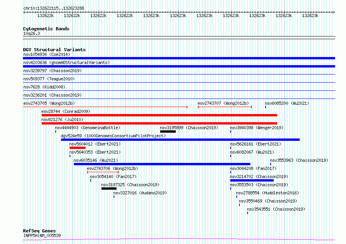Click the nsv6035146 (Wu2021) text label
Screen dimensions: 346x244
pyautogui.click(x=96, y=160)
